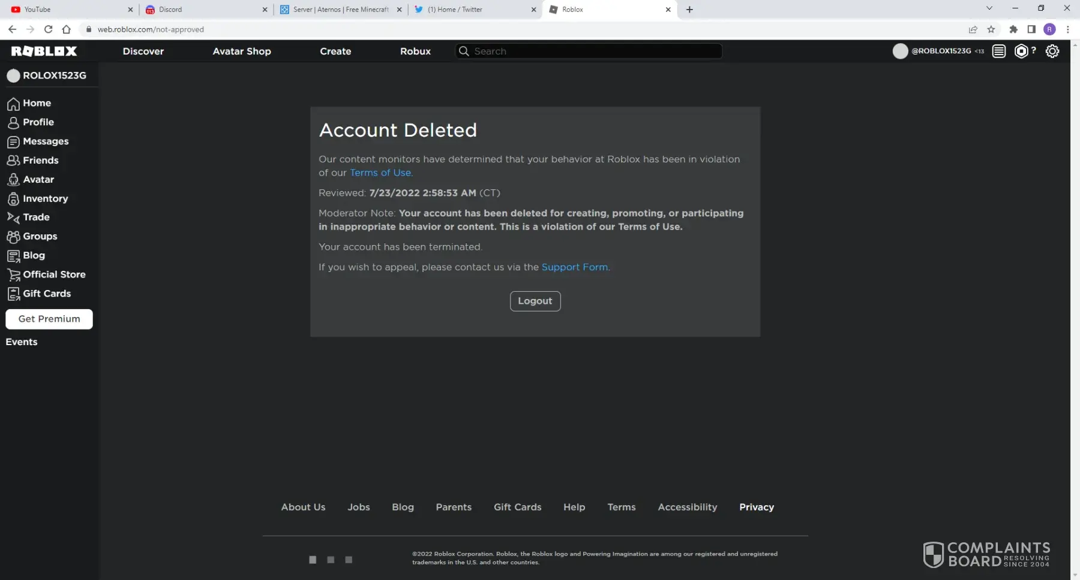1080x580 pixels.
Task: Open Chrome profile avatar menu
Action: [1049, 29]
